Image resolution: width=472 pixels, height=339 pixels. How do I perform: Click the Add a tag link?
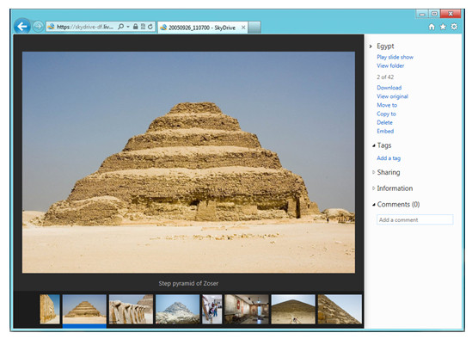389,158
